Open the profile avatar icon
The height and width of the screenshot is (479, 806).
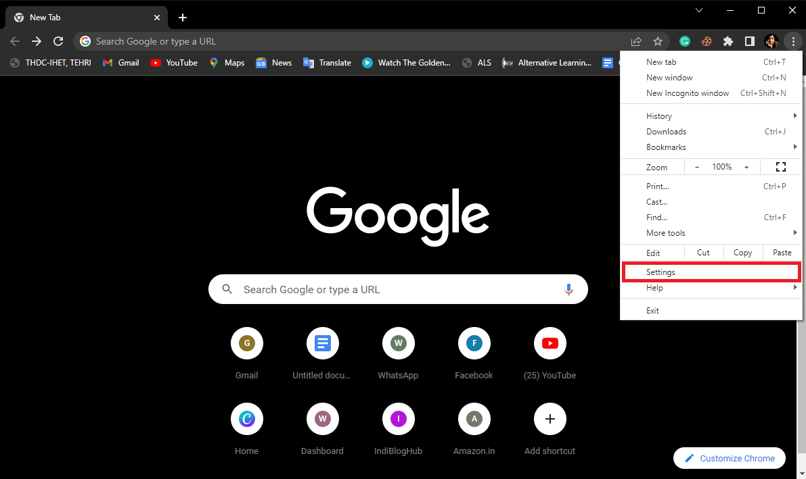tap(771, 41)
